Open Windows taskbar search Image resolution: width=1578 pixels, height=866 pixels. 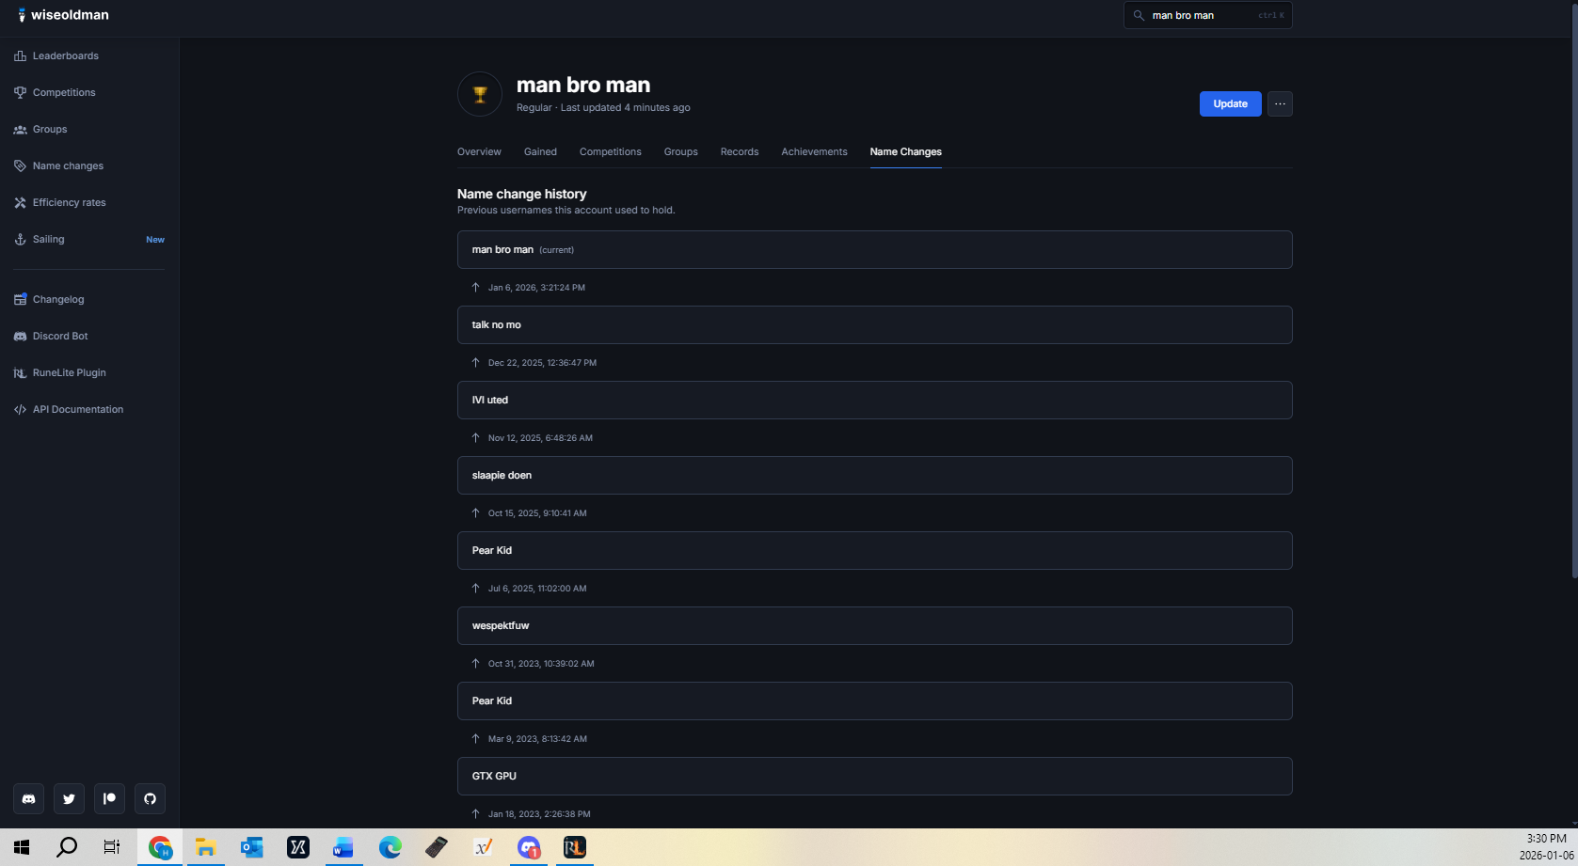67,847
